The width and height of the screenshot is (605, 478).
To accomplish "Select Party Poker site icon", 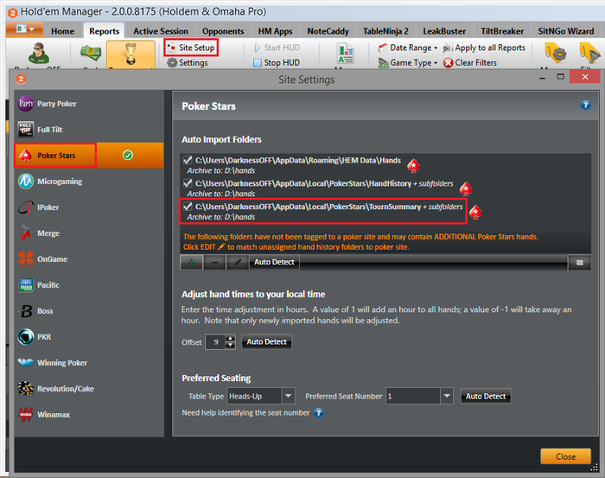I will pos(26,104).
